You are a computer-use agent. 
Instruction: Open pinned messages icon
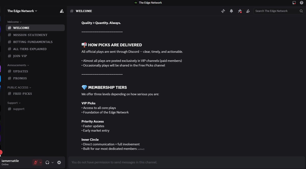(240, 11)
